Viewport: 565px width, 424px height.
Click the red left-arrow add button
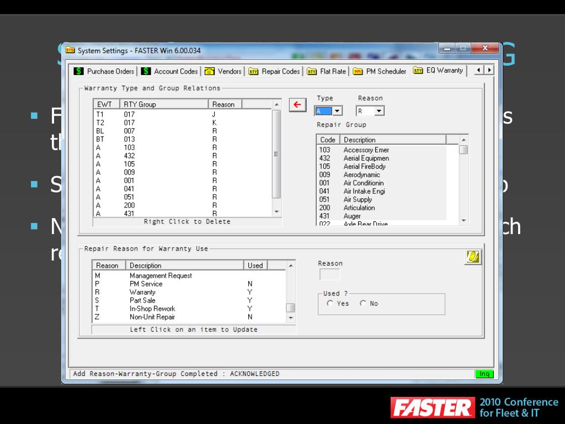coord(297,105)
